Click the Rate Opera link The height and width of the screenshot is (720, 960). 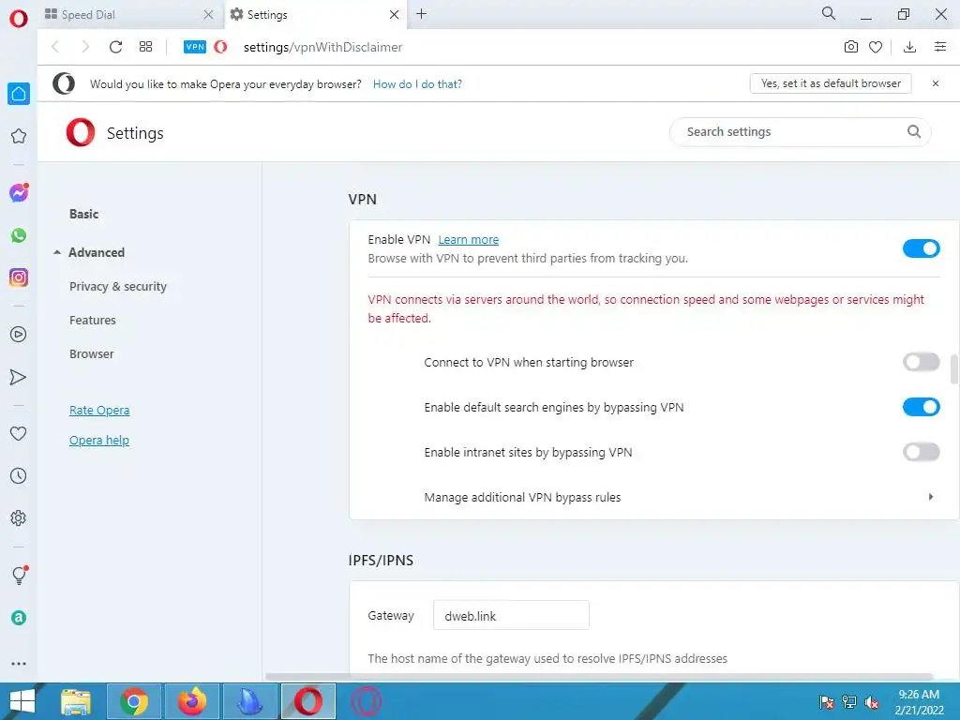coord(99,411)
